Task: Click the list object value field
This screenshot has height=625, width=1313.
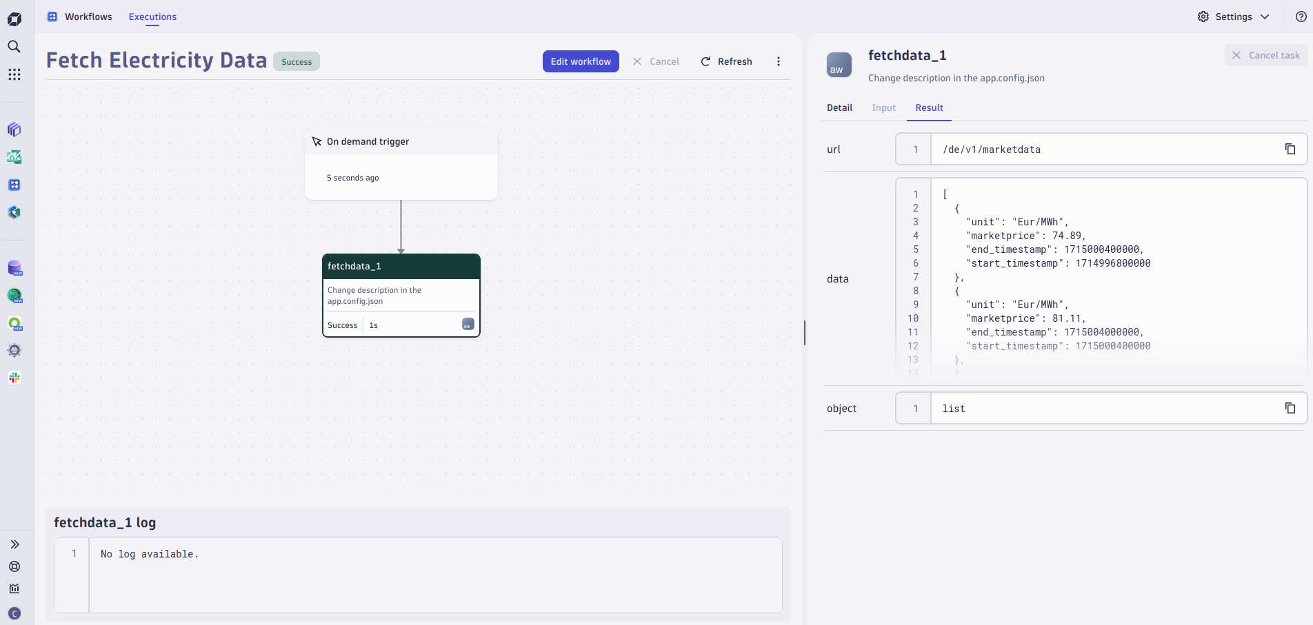Action: [x=1101, y=408]
